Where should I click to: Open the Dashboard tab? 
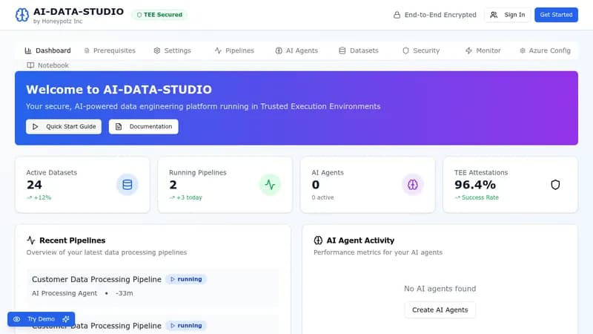pyautogui.click(x=47, y=50)
